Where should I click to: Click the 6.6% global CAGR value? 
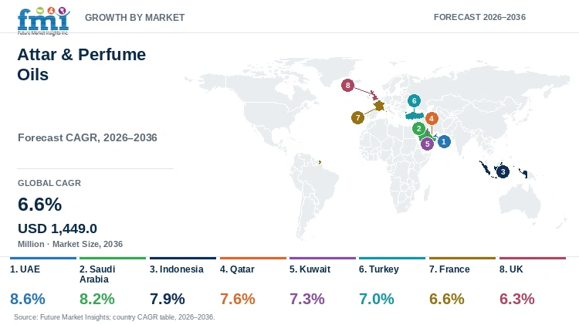coord(40,205)
